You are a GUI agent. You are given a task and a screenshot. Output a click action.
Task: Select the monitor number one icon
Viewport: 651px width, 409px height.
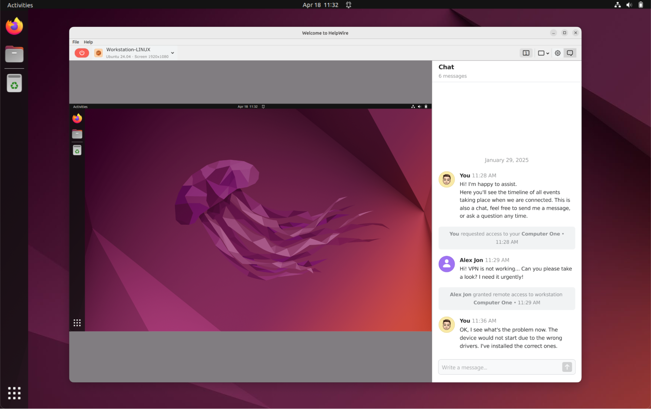click(526, 53)
